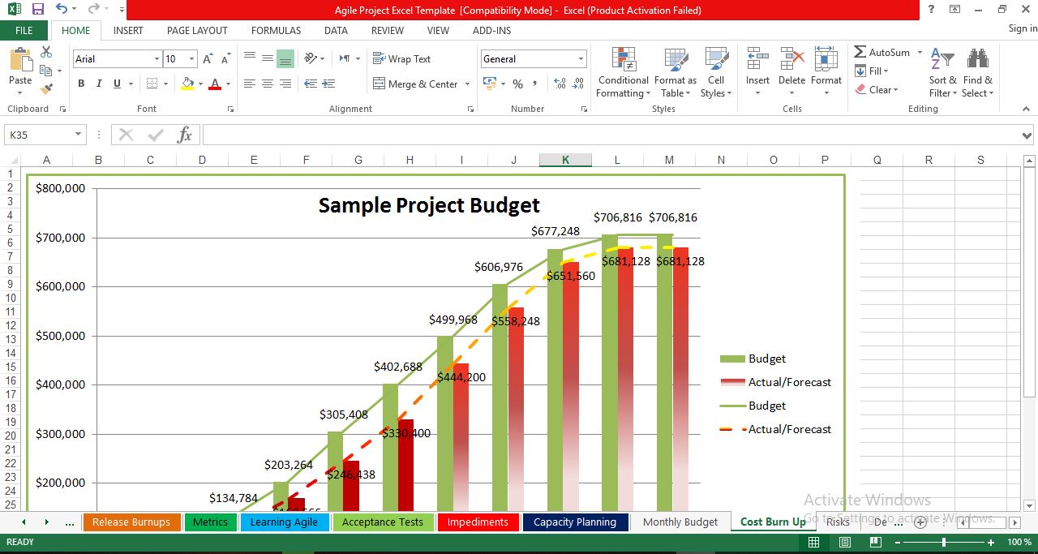Switch to the FORMULAS ribbon tab

coord(276,30)
